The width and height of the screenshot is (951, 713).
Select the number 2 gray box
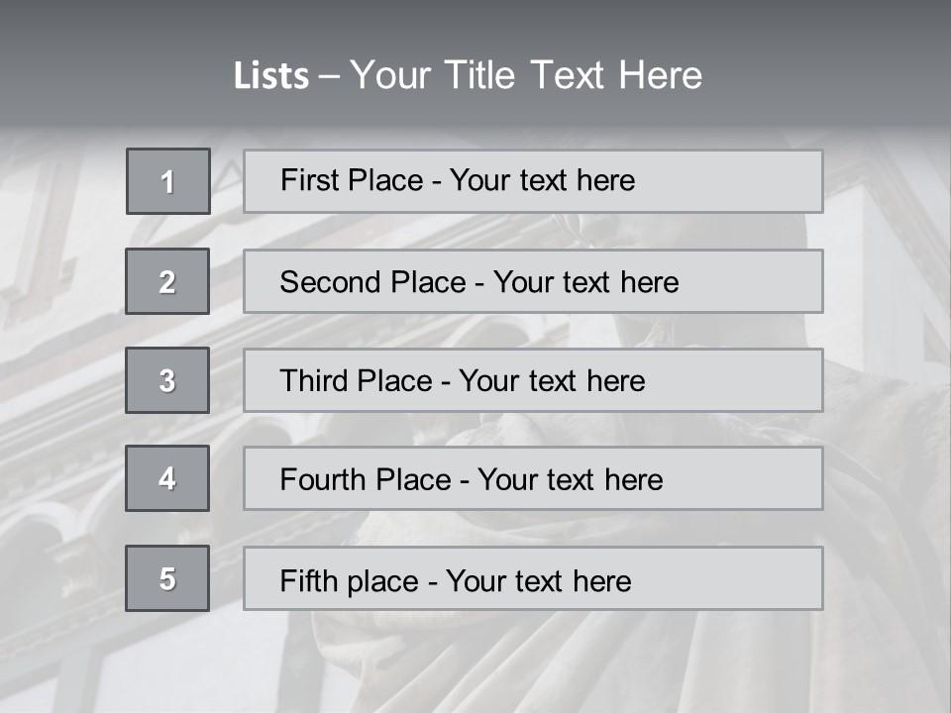point(167,281)
